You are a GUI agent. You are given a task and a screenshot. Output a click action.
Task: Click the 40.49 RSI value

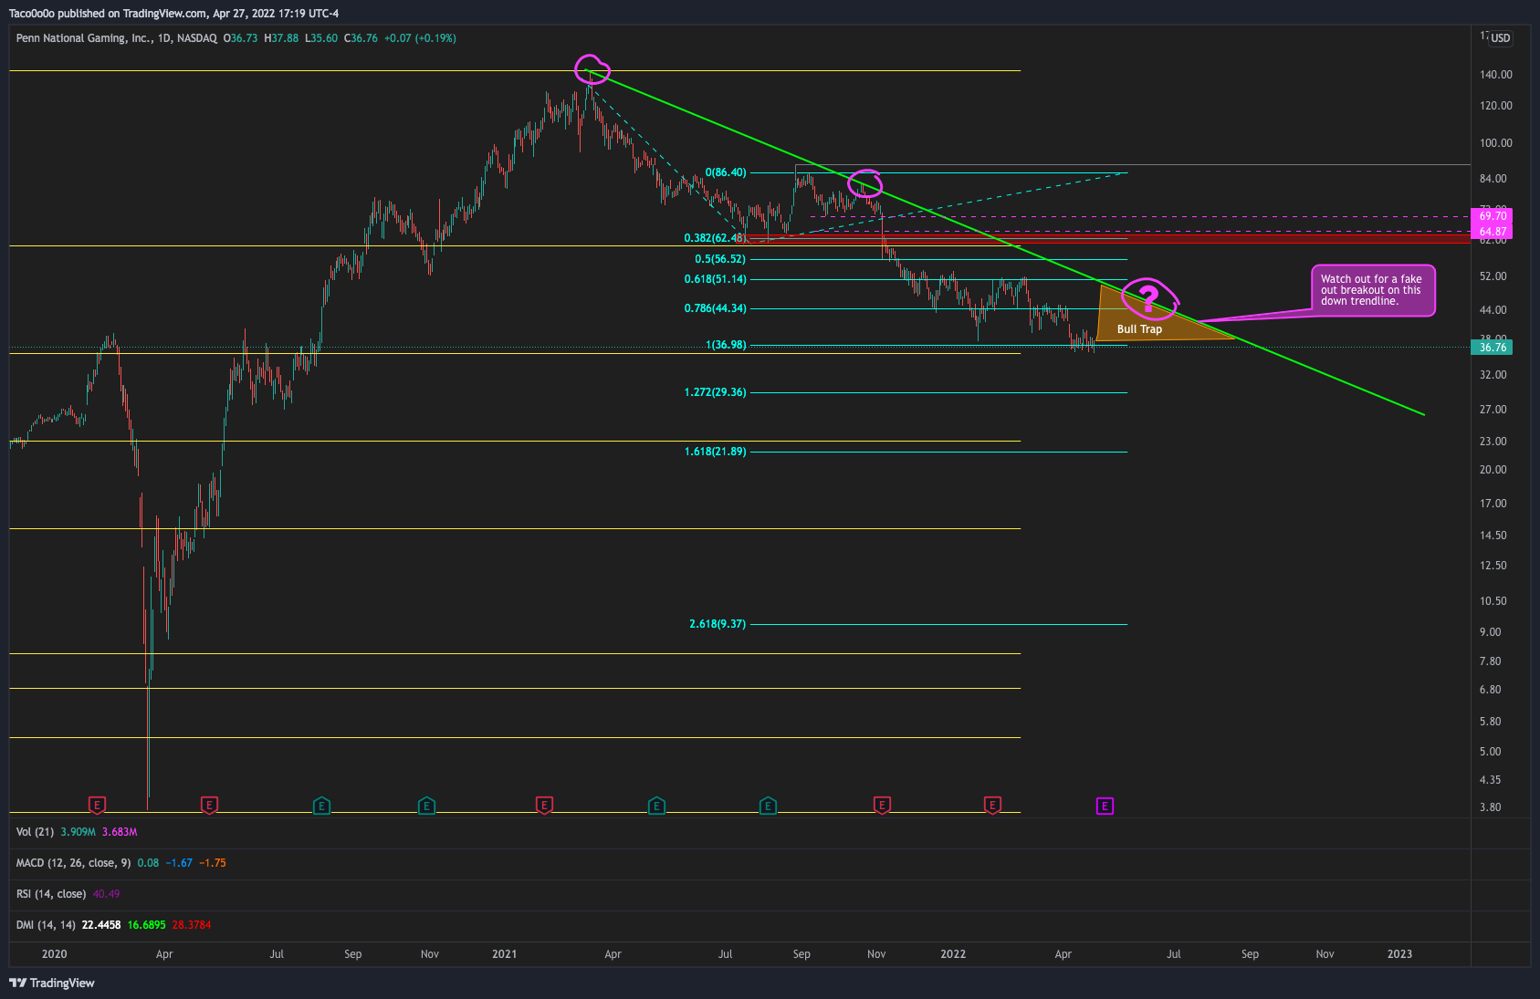(x=107, y=894)
